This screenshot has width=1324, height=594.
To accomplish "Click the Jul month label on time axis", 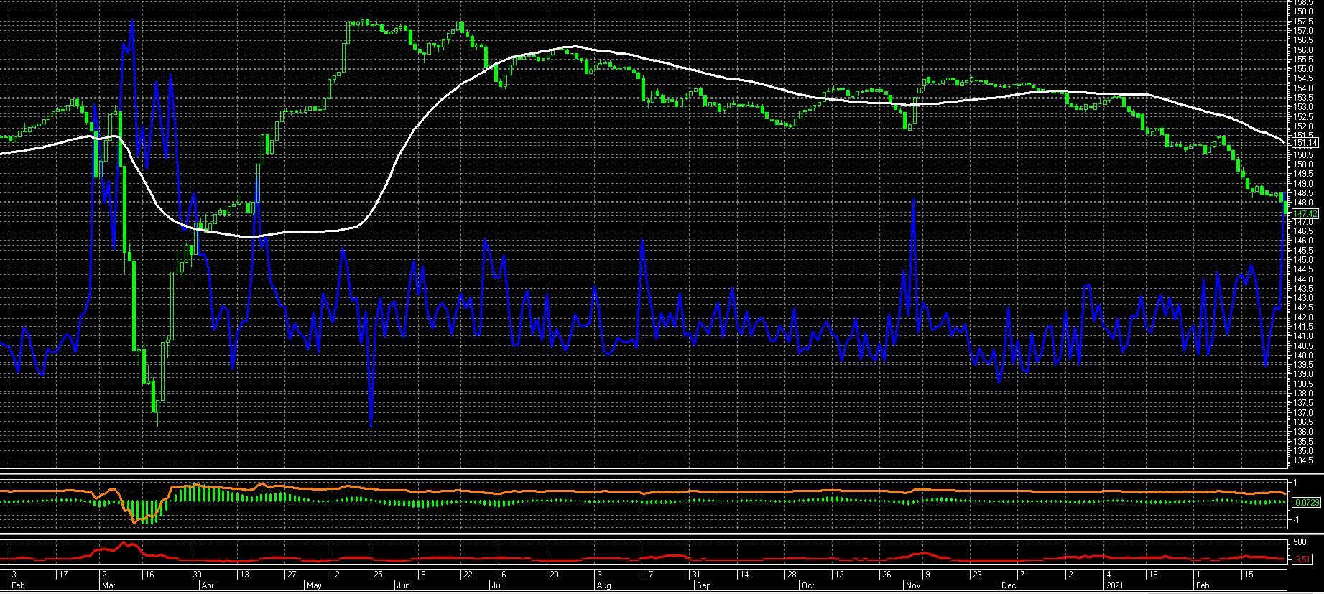I will tap(496, 586).
